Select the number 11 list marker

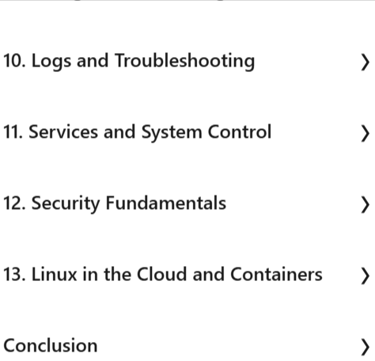13,132
